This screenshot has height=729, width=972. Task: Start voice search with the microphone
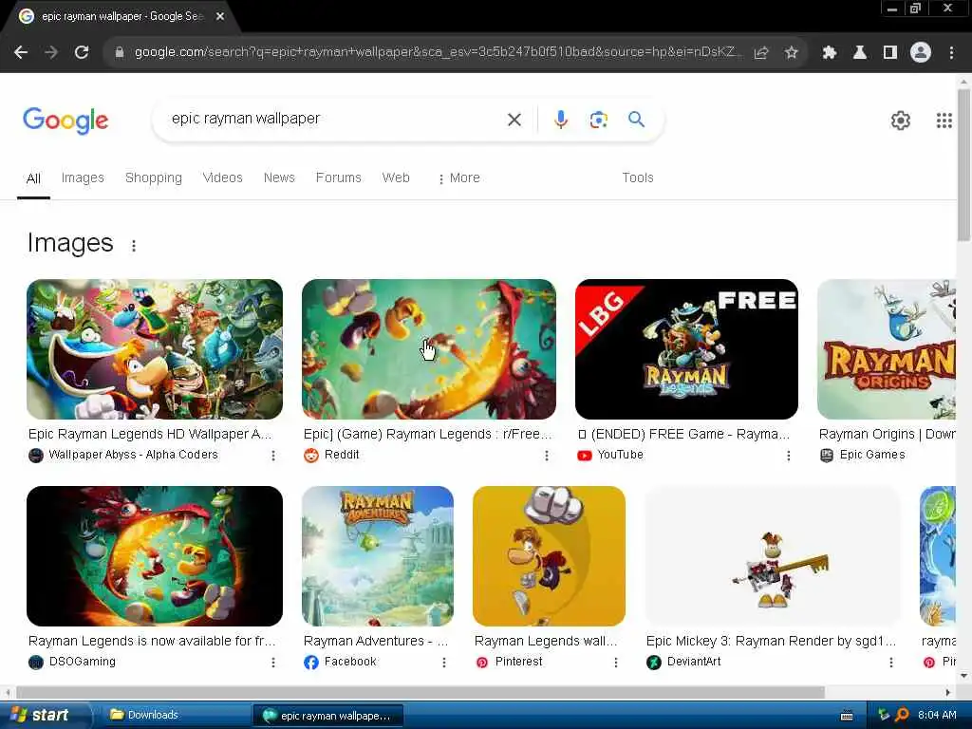560,119
